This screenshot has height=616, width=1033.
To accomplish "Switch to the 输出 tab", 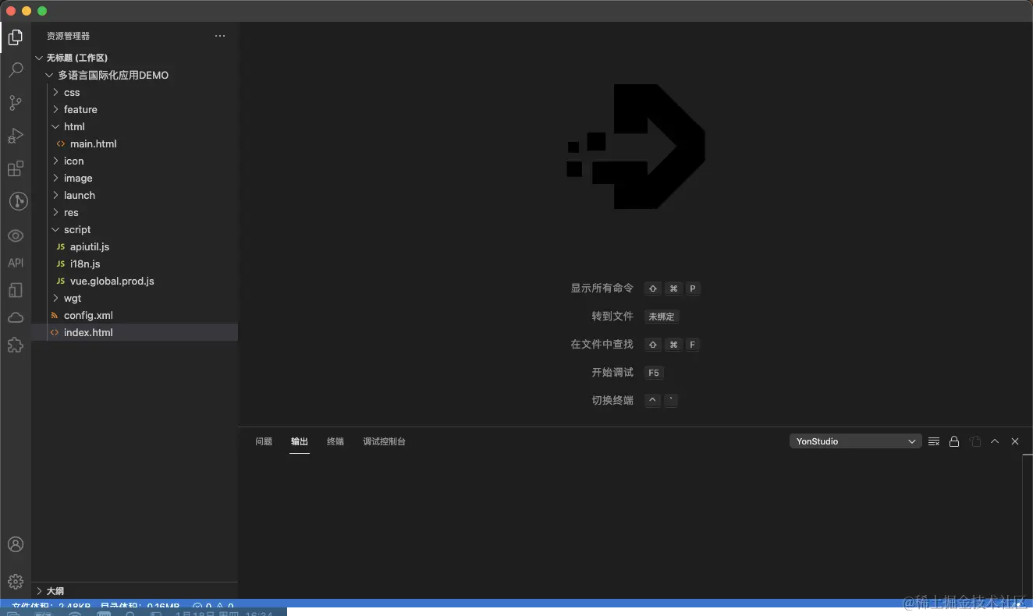I will click(300, 441).
